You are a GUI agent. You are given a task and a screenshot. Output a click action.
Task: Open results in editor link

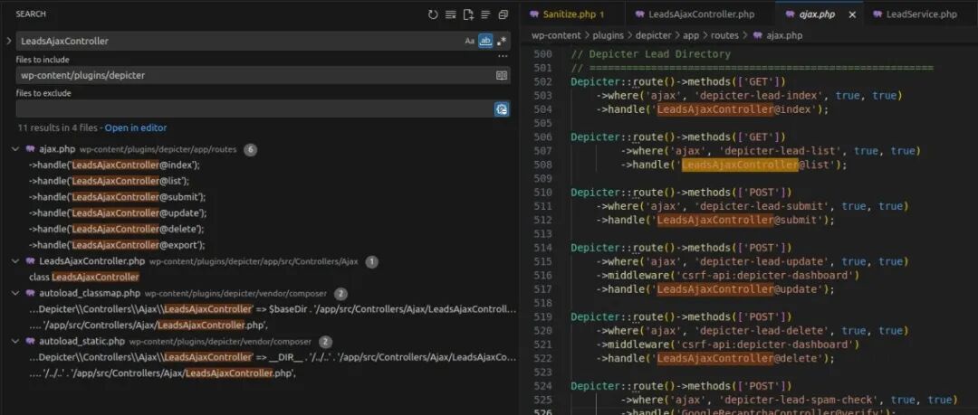135,127
